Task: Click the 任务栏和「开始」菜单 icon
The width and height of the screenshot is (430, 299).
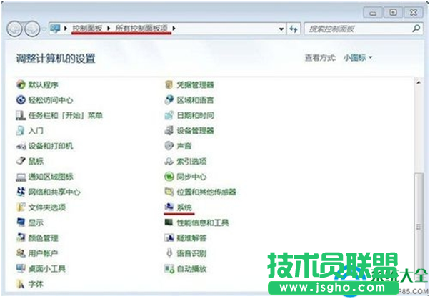Action: pyautogui.click(x=21, y=115)
